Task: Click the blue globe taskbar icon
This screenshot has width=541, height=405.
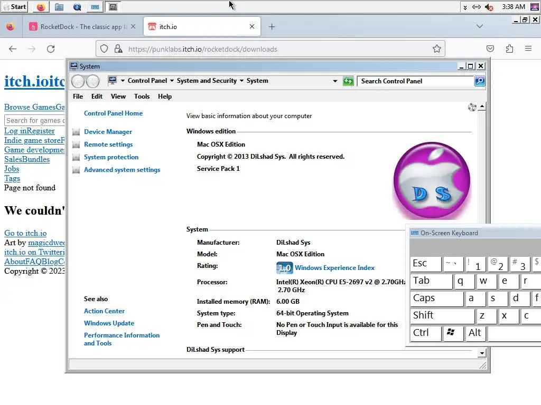Action: click(77, 7)
